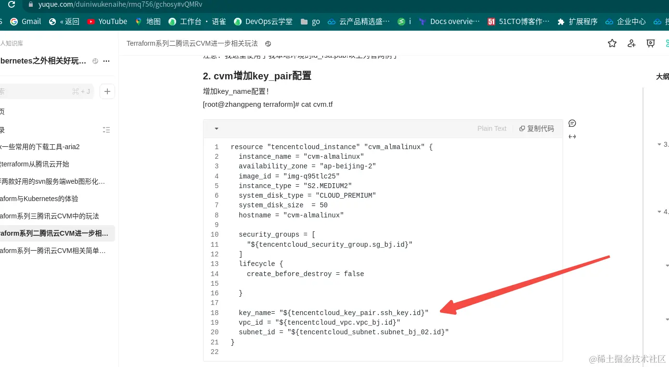Open the 常用的下载工具-aria2 document
669x367 pixels.
pyautogui.click(x=39, y=147)
